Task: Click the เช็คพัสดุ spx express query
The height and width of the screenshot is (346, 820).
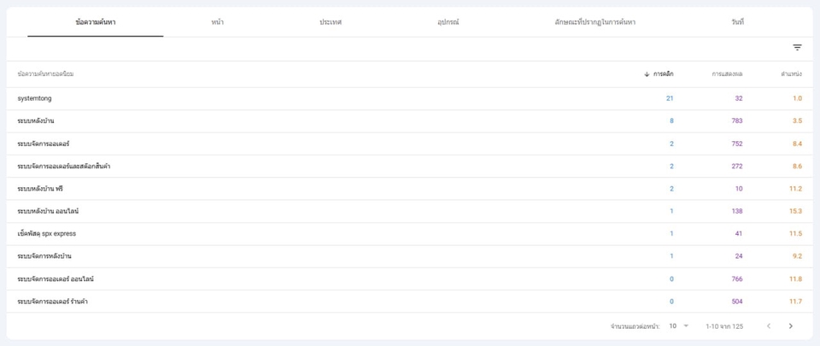Action: (47, 233)
